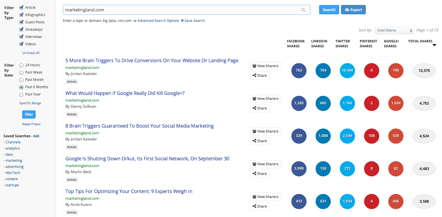Open the Sort by Total Shares dropdown
Viewport: 442px width, 217px height.
(394, 30)
